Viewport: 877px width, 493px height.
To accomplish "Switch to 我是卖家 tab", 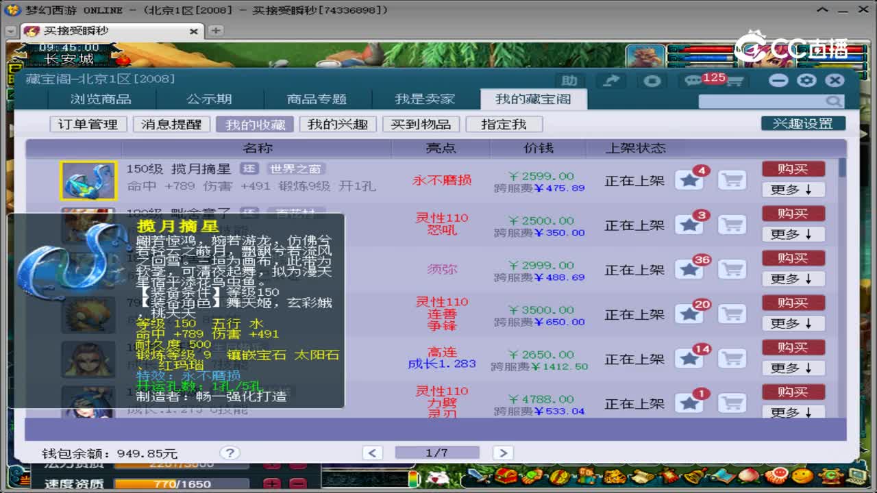I will pyautogui.click(x=425, y=99).
